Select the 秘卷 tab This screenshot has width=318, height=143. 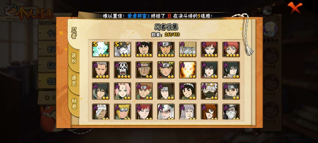coord(74,104)
